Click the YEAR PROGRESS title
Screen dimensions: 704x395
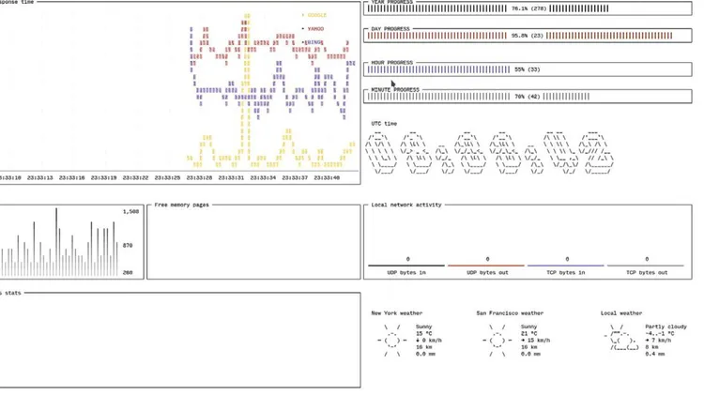point(390,2)
